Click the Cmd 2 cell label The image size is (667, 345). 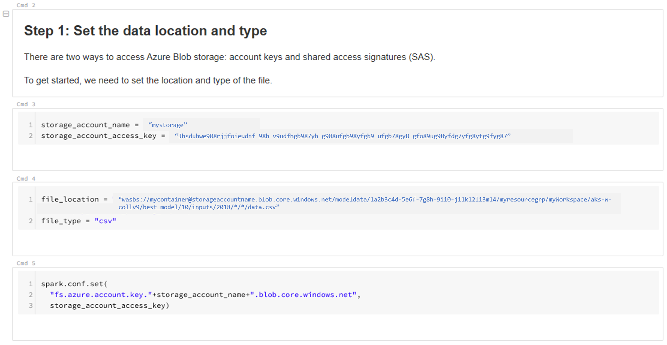point(26,5)
